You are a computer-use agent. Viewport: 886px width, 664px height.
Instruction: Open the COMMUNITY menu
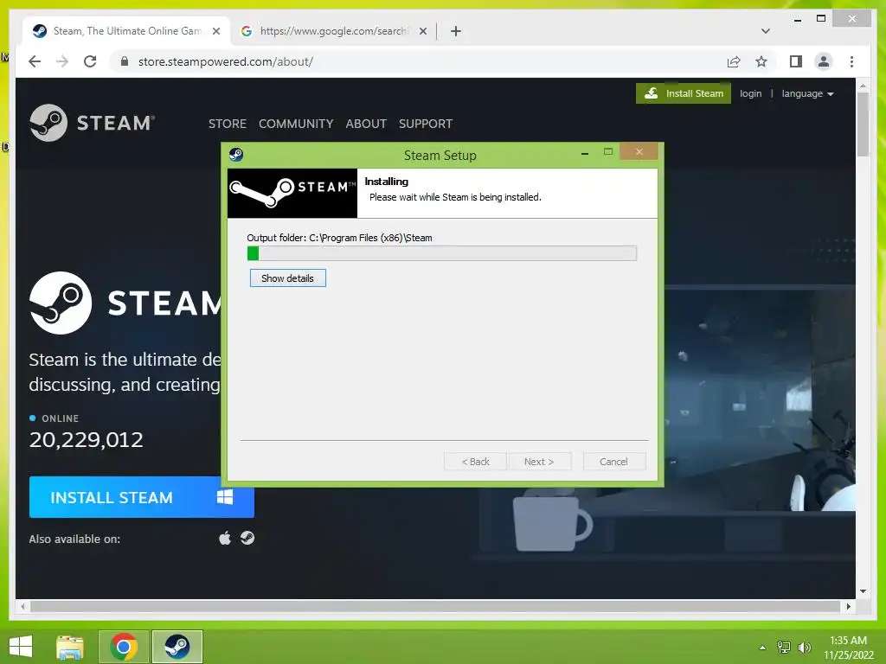click(x=296, y=124)
